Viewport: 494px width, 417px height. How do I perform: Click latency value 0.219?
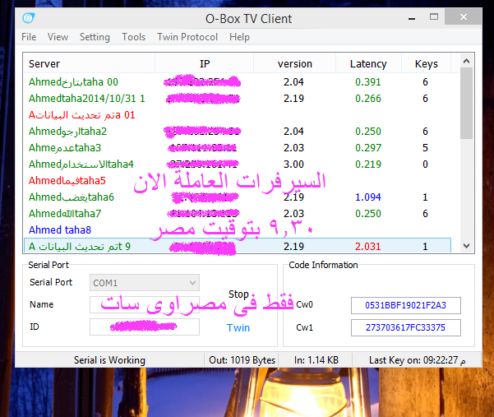(x=368, y=164)
